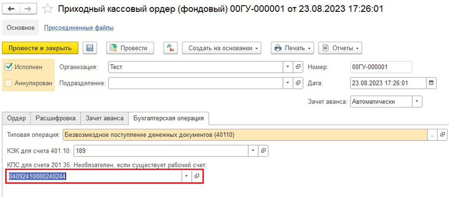Open КПС record with the open icon
This screenshot has width=449, height=197.
(x=197, y=176)
